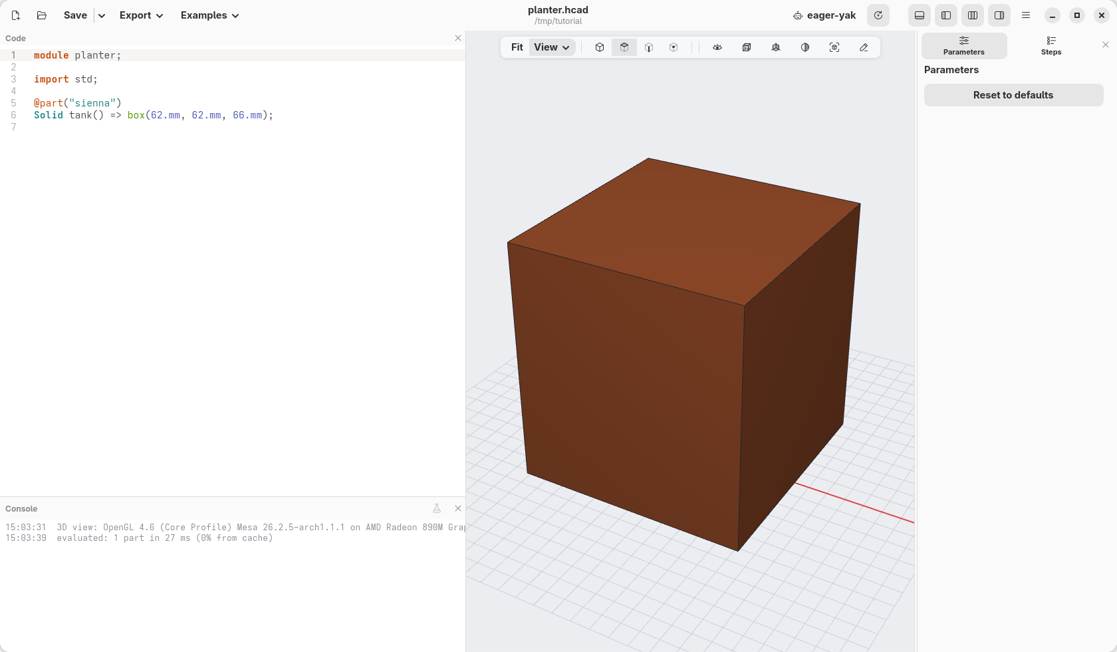Image resolution: width=1117 pixels, height=652 pixels.
Task: Click the wireframe box icon in the viewport toolbar
Action: (747, 47)
